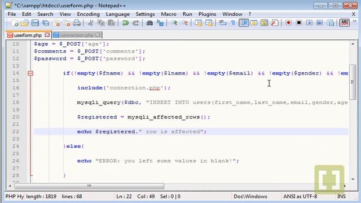Screen dimensions: 361x203
Task: Click the Save All toolbar icon
Action: [x=46, y=23]
